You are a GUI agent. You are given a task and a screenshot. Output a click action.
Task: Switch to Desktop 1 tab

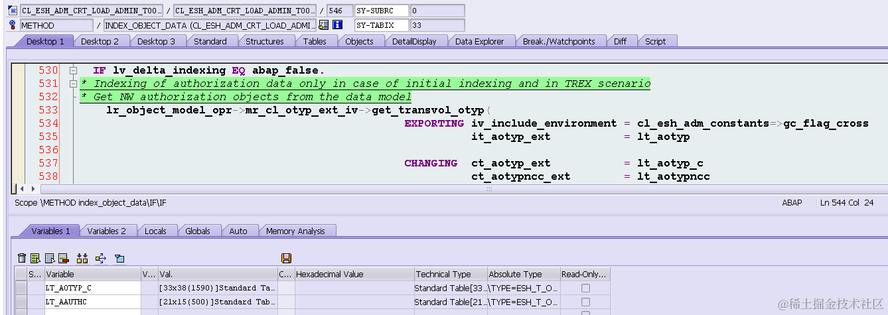click(45, 41)
